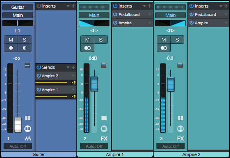Toggle pre/post fader on Ampire 1 send
This screenshot has width=230, height=158.
coord(74,96)
